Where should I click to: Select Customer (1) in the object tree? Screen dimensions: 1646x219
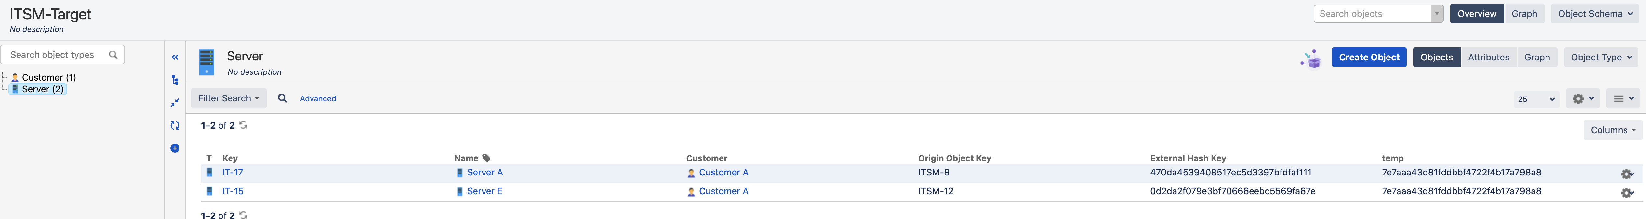click(x=48, y=77)
